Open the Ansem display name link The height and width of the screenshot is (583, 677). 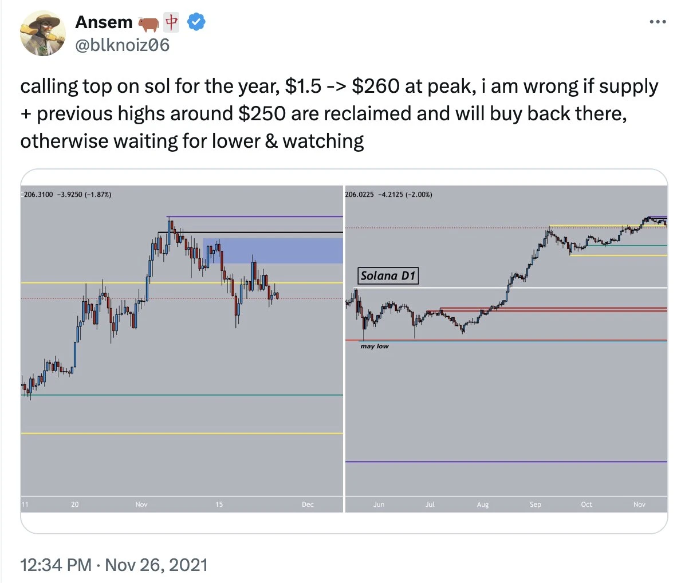(104, 22)
